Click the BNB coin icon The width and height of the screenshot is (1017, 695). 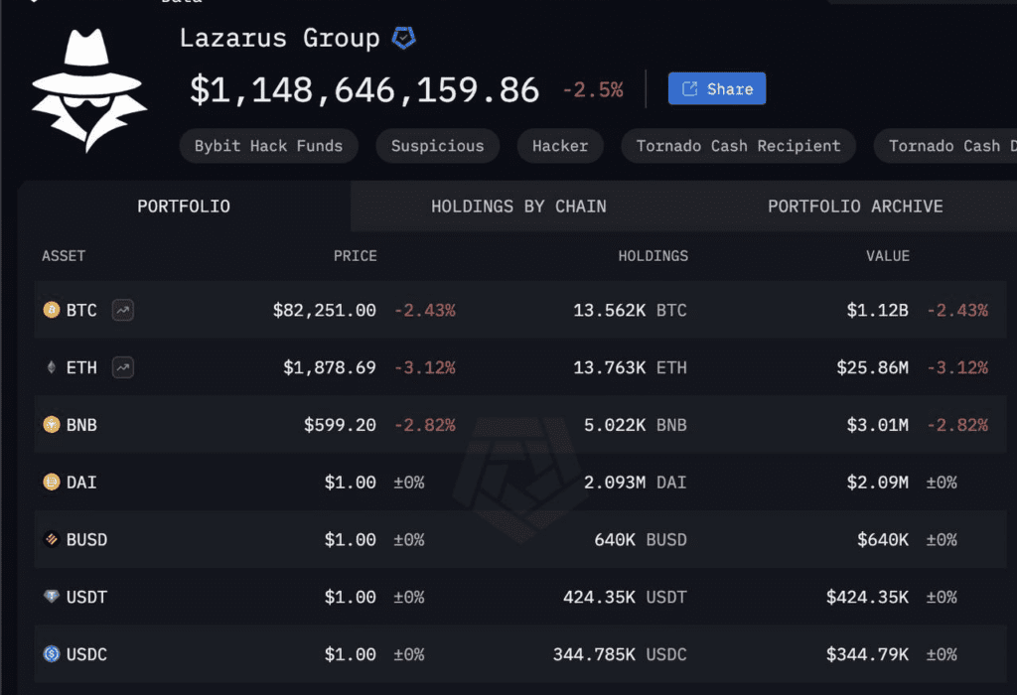click(x=52, y=425)
